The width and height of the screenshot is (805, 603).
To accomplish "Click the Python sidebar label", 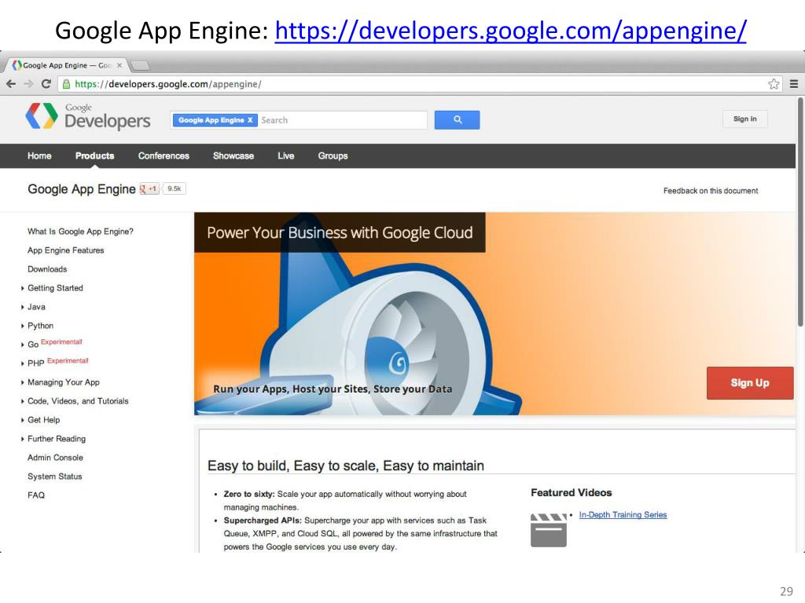I will [x=41, y=326].
